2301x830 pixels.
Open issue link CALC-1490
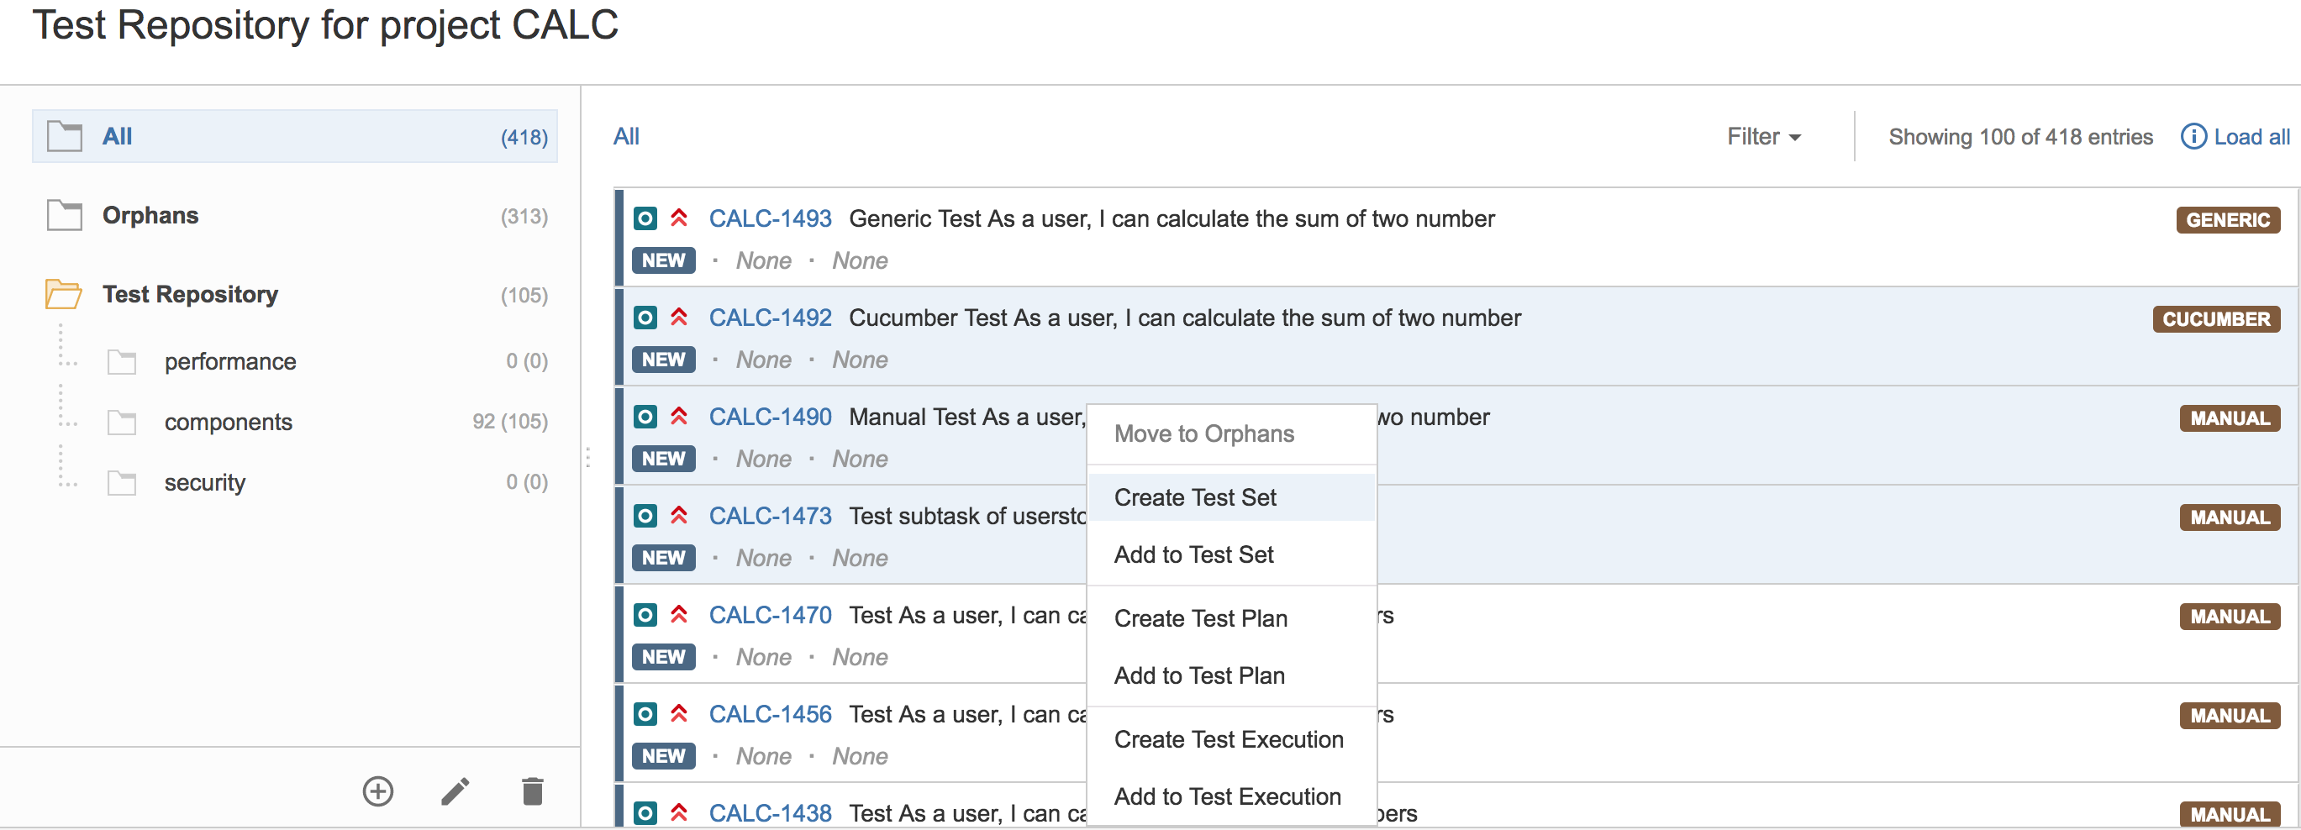tap(770, 417)
